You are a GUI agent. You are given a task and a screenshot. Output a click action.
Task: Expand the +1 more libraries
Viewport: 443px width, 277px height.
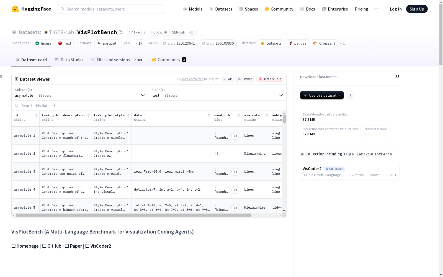click(x=342, y=43)
